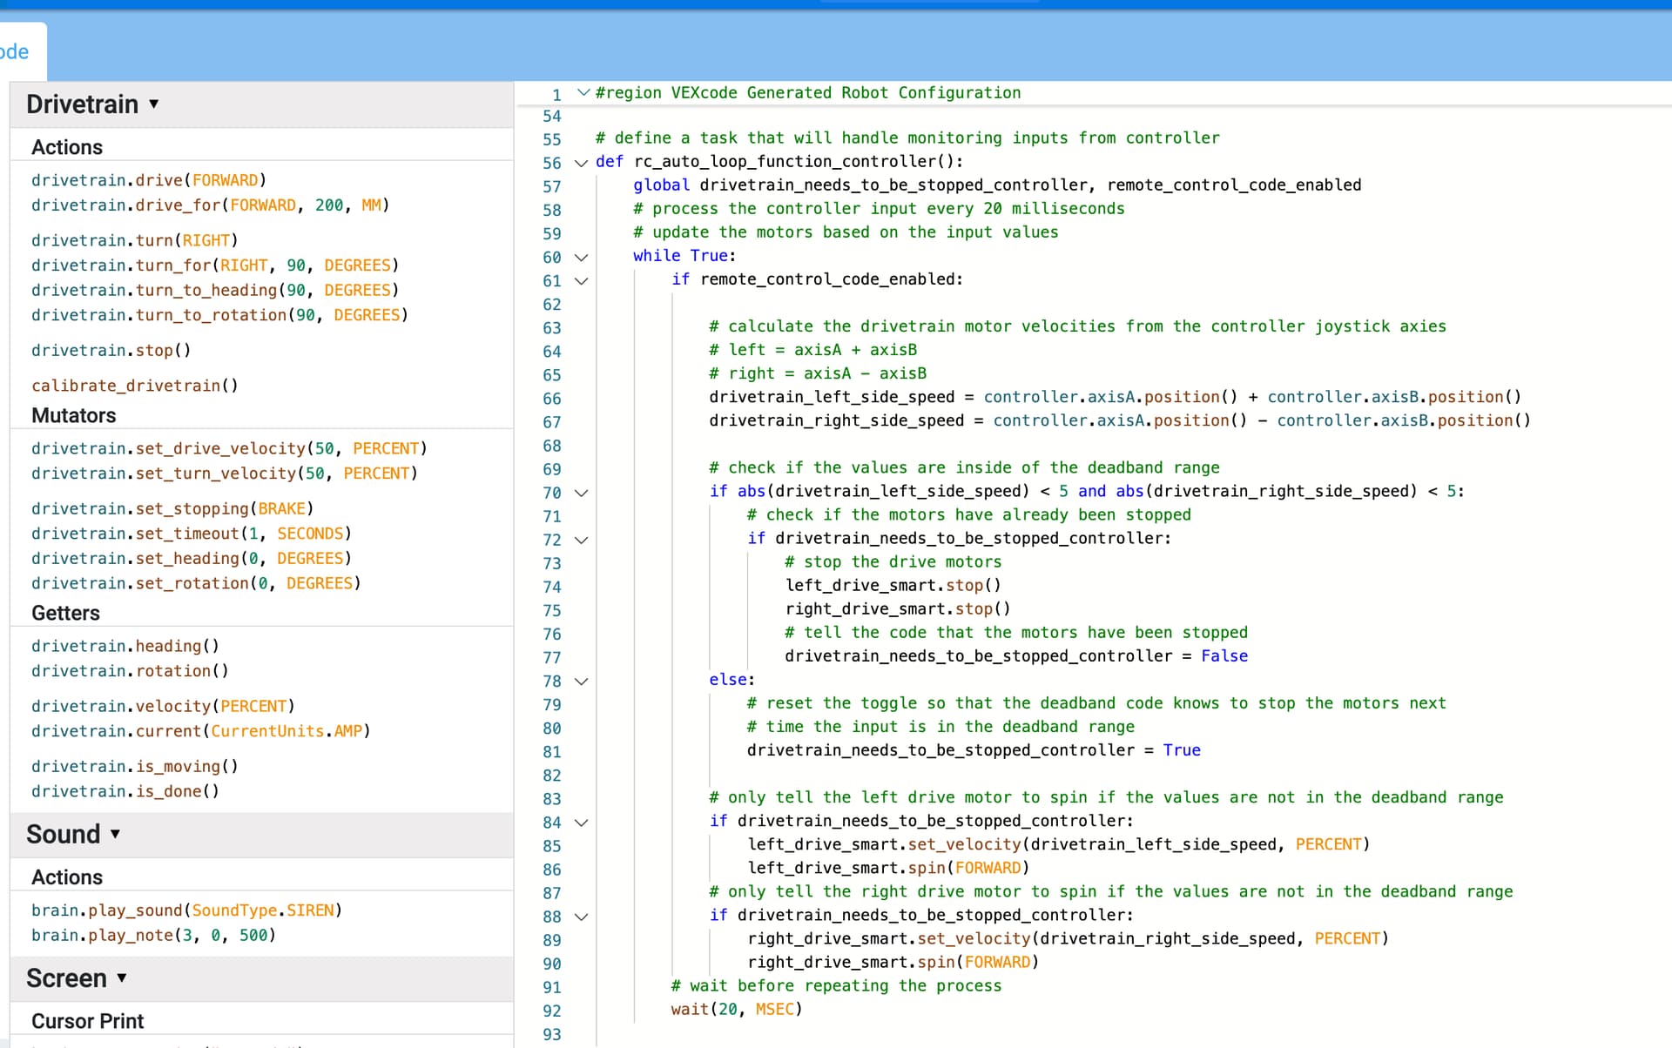
Task: Fold the if block at line 61
Action: coord(581,280)
